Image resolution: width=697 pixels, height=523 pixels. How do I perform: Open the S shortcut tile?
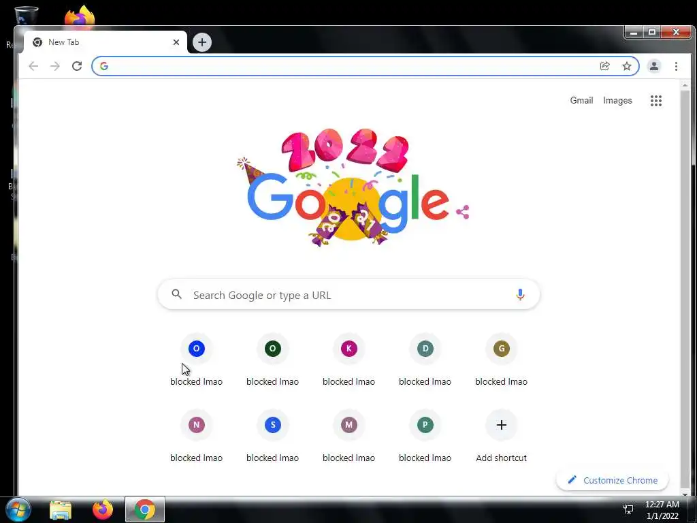click(272, 437)
